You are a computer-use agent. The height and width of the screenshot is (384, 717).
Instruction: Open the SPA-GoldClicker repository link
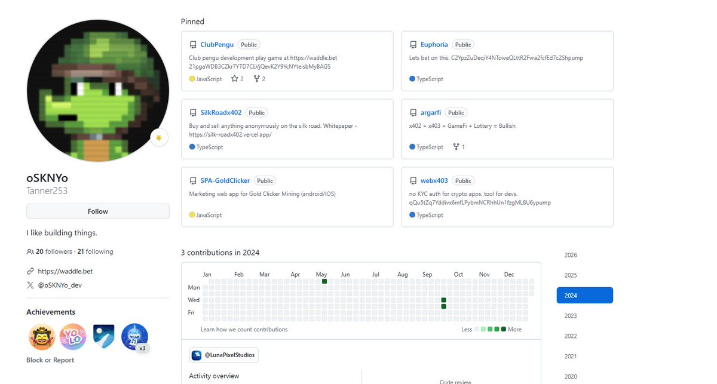225,181
